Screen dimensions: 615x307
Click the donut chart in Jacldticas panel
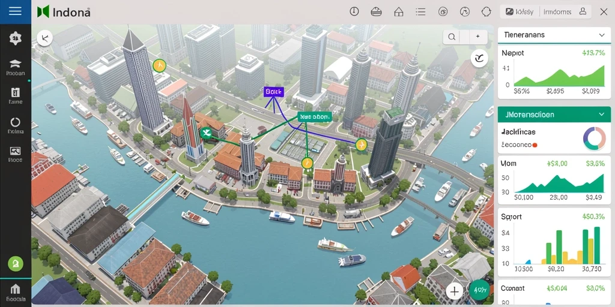coord(595,139)
